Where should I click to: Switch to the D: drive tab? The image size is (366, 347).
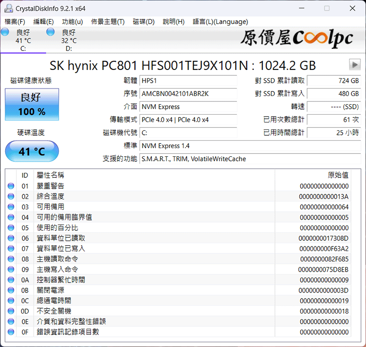click(x=69, y=40)
